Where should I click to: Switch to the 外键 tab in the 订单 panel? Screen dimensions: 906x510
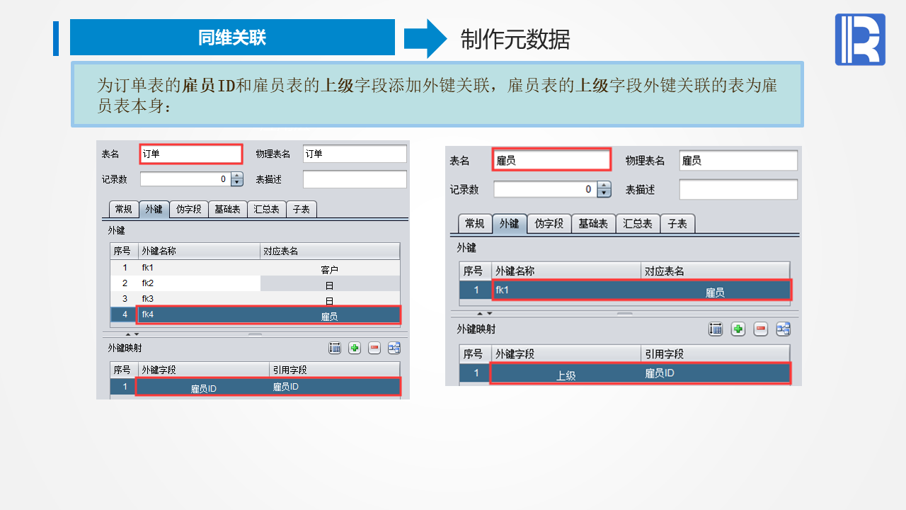154,209
